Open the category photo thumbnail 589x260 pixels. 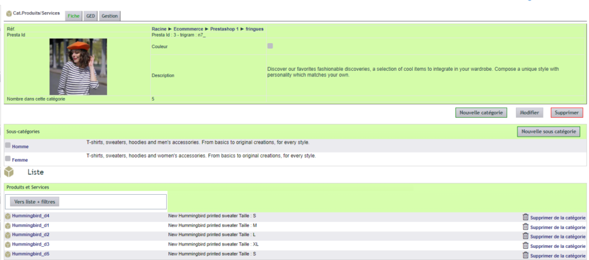pyautogui.click(x=78, y=66)
